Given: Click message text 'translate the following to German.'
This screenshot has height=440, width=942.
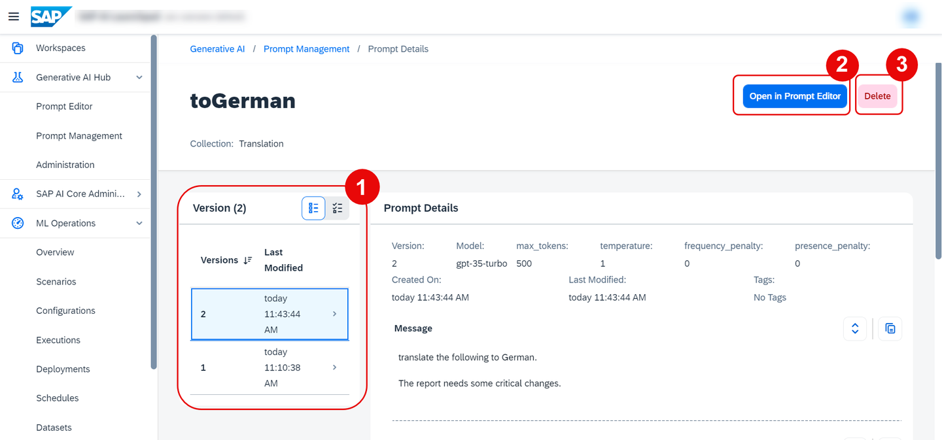Looking at the screenshot, I should pyautogui.click(x=468, y=358).
